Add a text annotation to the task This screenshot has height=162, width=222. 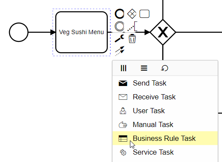(x=133, y=26)
